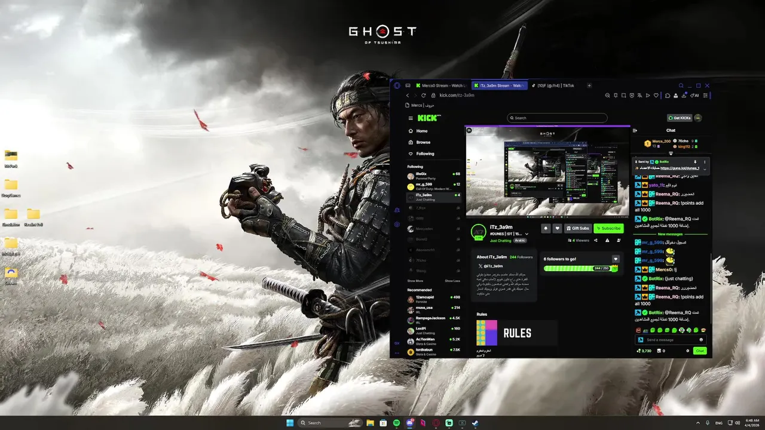765x430 pixels.
Task: Switch to the TikTok tab
Action: coord(555,85)
